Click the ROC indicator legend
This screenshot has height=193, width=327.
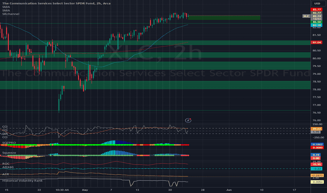point(6,164)
